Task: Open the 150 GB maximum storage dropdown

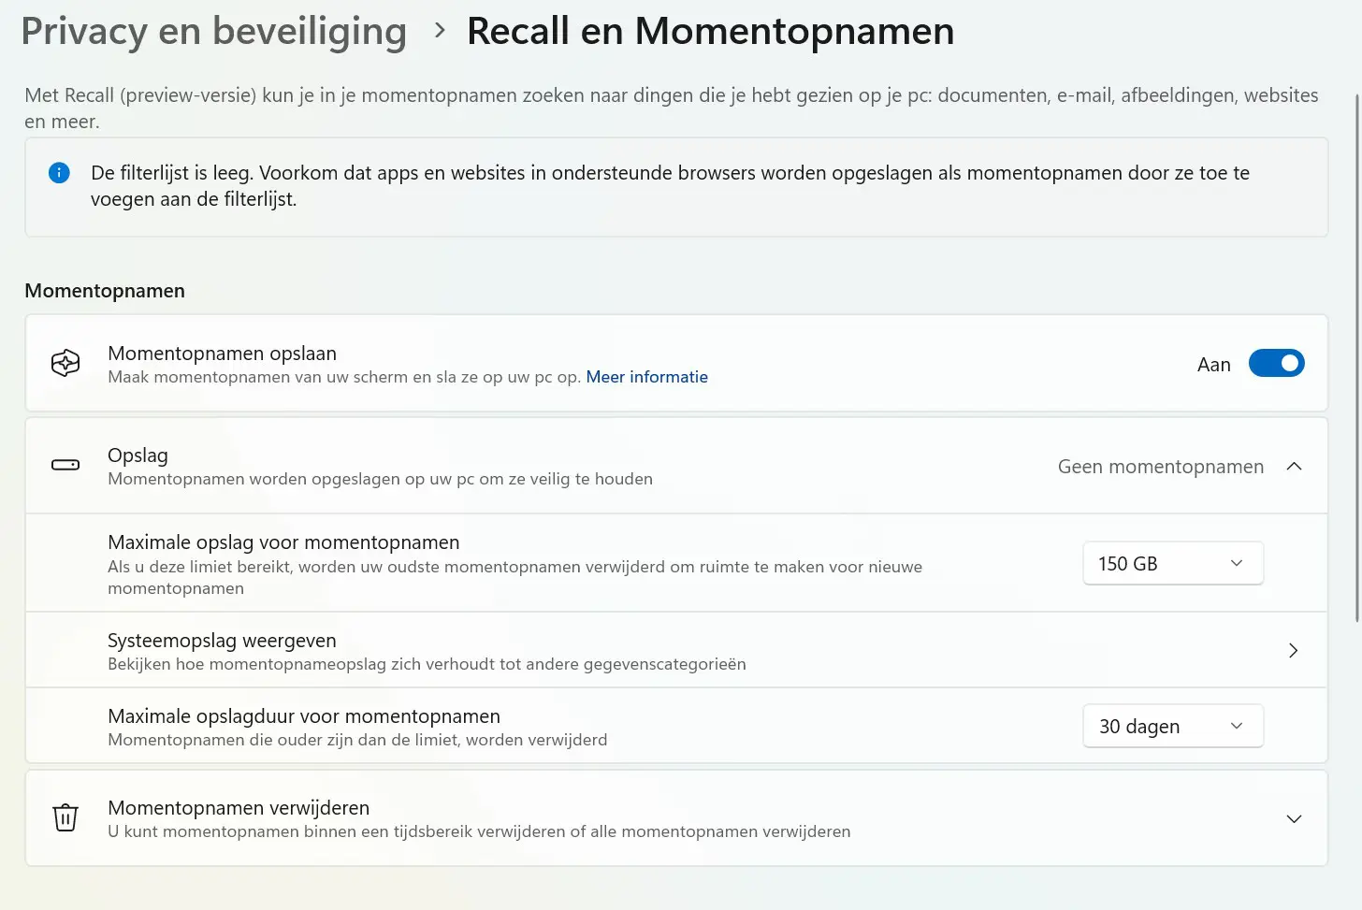Action: coord(1173,563)
